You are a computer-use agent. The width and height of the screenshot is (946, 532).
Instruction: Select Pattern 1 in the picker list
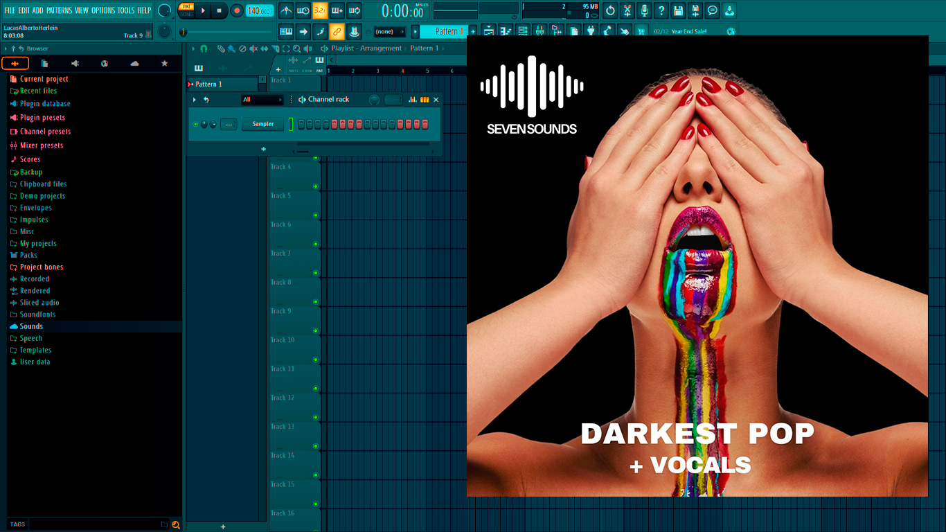click(223, 85)
